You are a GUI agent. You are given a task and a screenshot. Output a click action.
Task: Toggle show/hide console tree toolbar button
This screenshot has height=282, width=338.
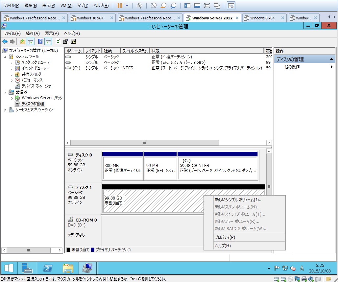30,42
